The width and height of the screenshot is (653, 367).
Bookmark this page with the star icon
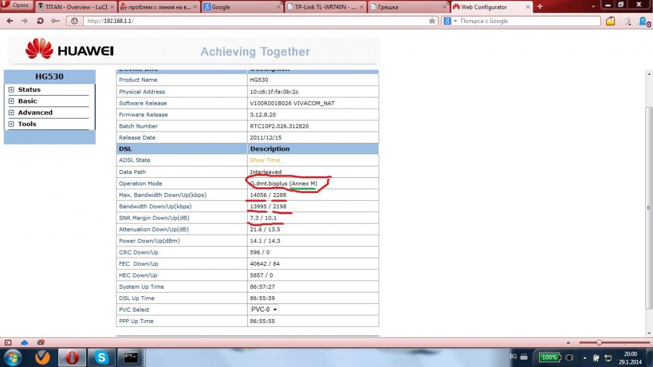[x=432, y=21]
